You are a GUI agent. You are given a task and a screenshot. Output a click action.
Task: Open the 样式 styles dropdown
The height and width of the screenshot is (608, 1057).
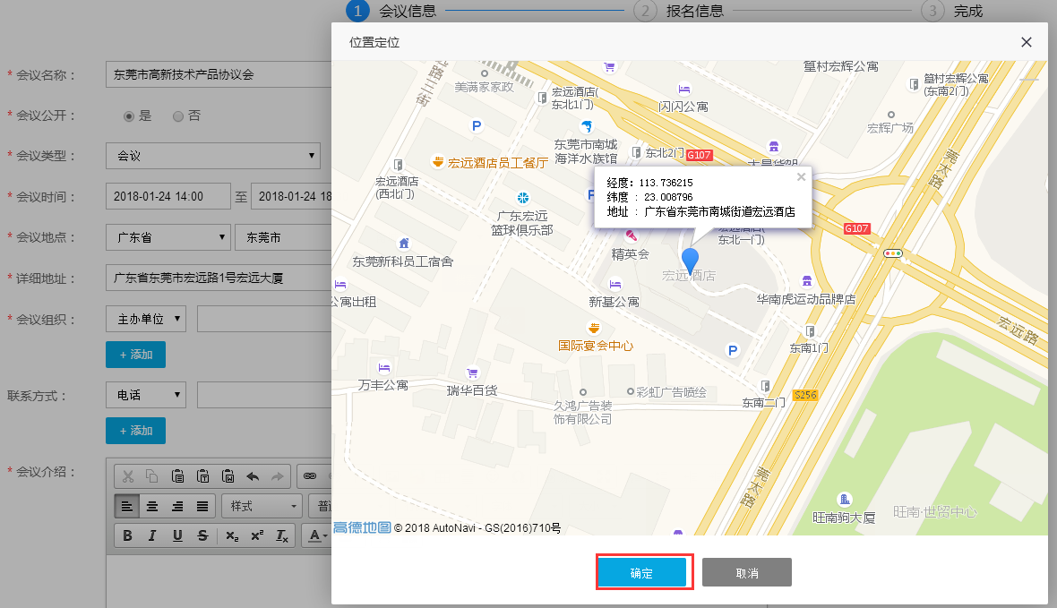click(x=262, y=506)
